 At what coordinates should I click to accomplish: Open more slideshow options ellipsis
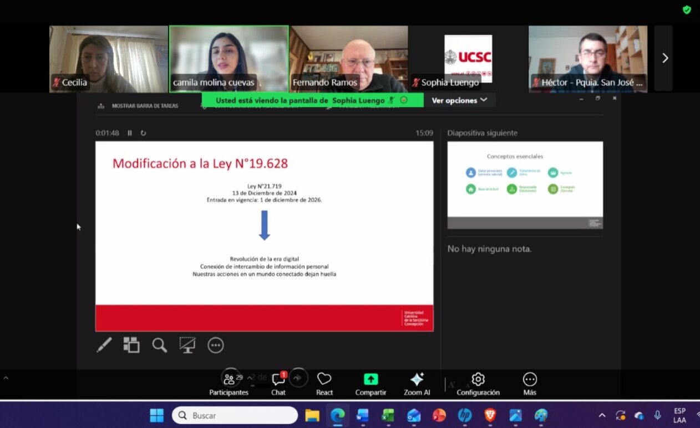click(x=215, y=345)
